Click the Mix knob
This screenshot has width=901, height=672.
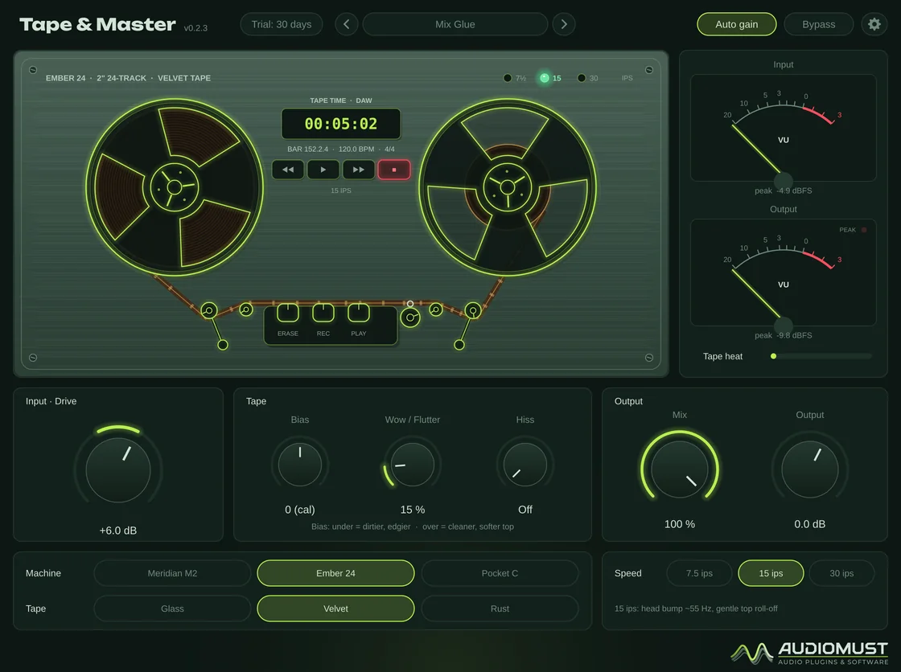point(680,469)
